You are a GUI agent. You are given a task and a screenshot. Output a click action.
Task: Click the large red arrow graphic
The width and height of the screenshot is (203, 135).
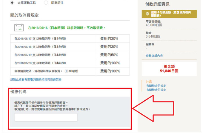pos(153,108)
